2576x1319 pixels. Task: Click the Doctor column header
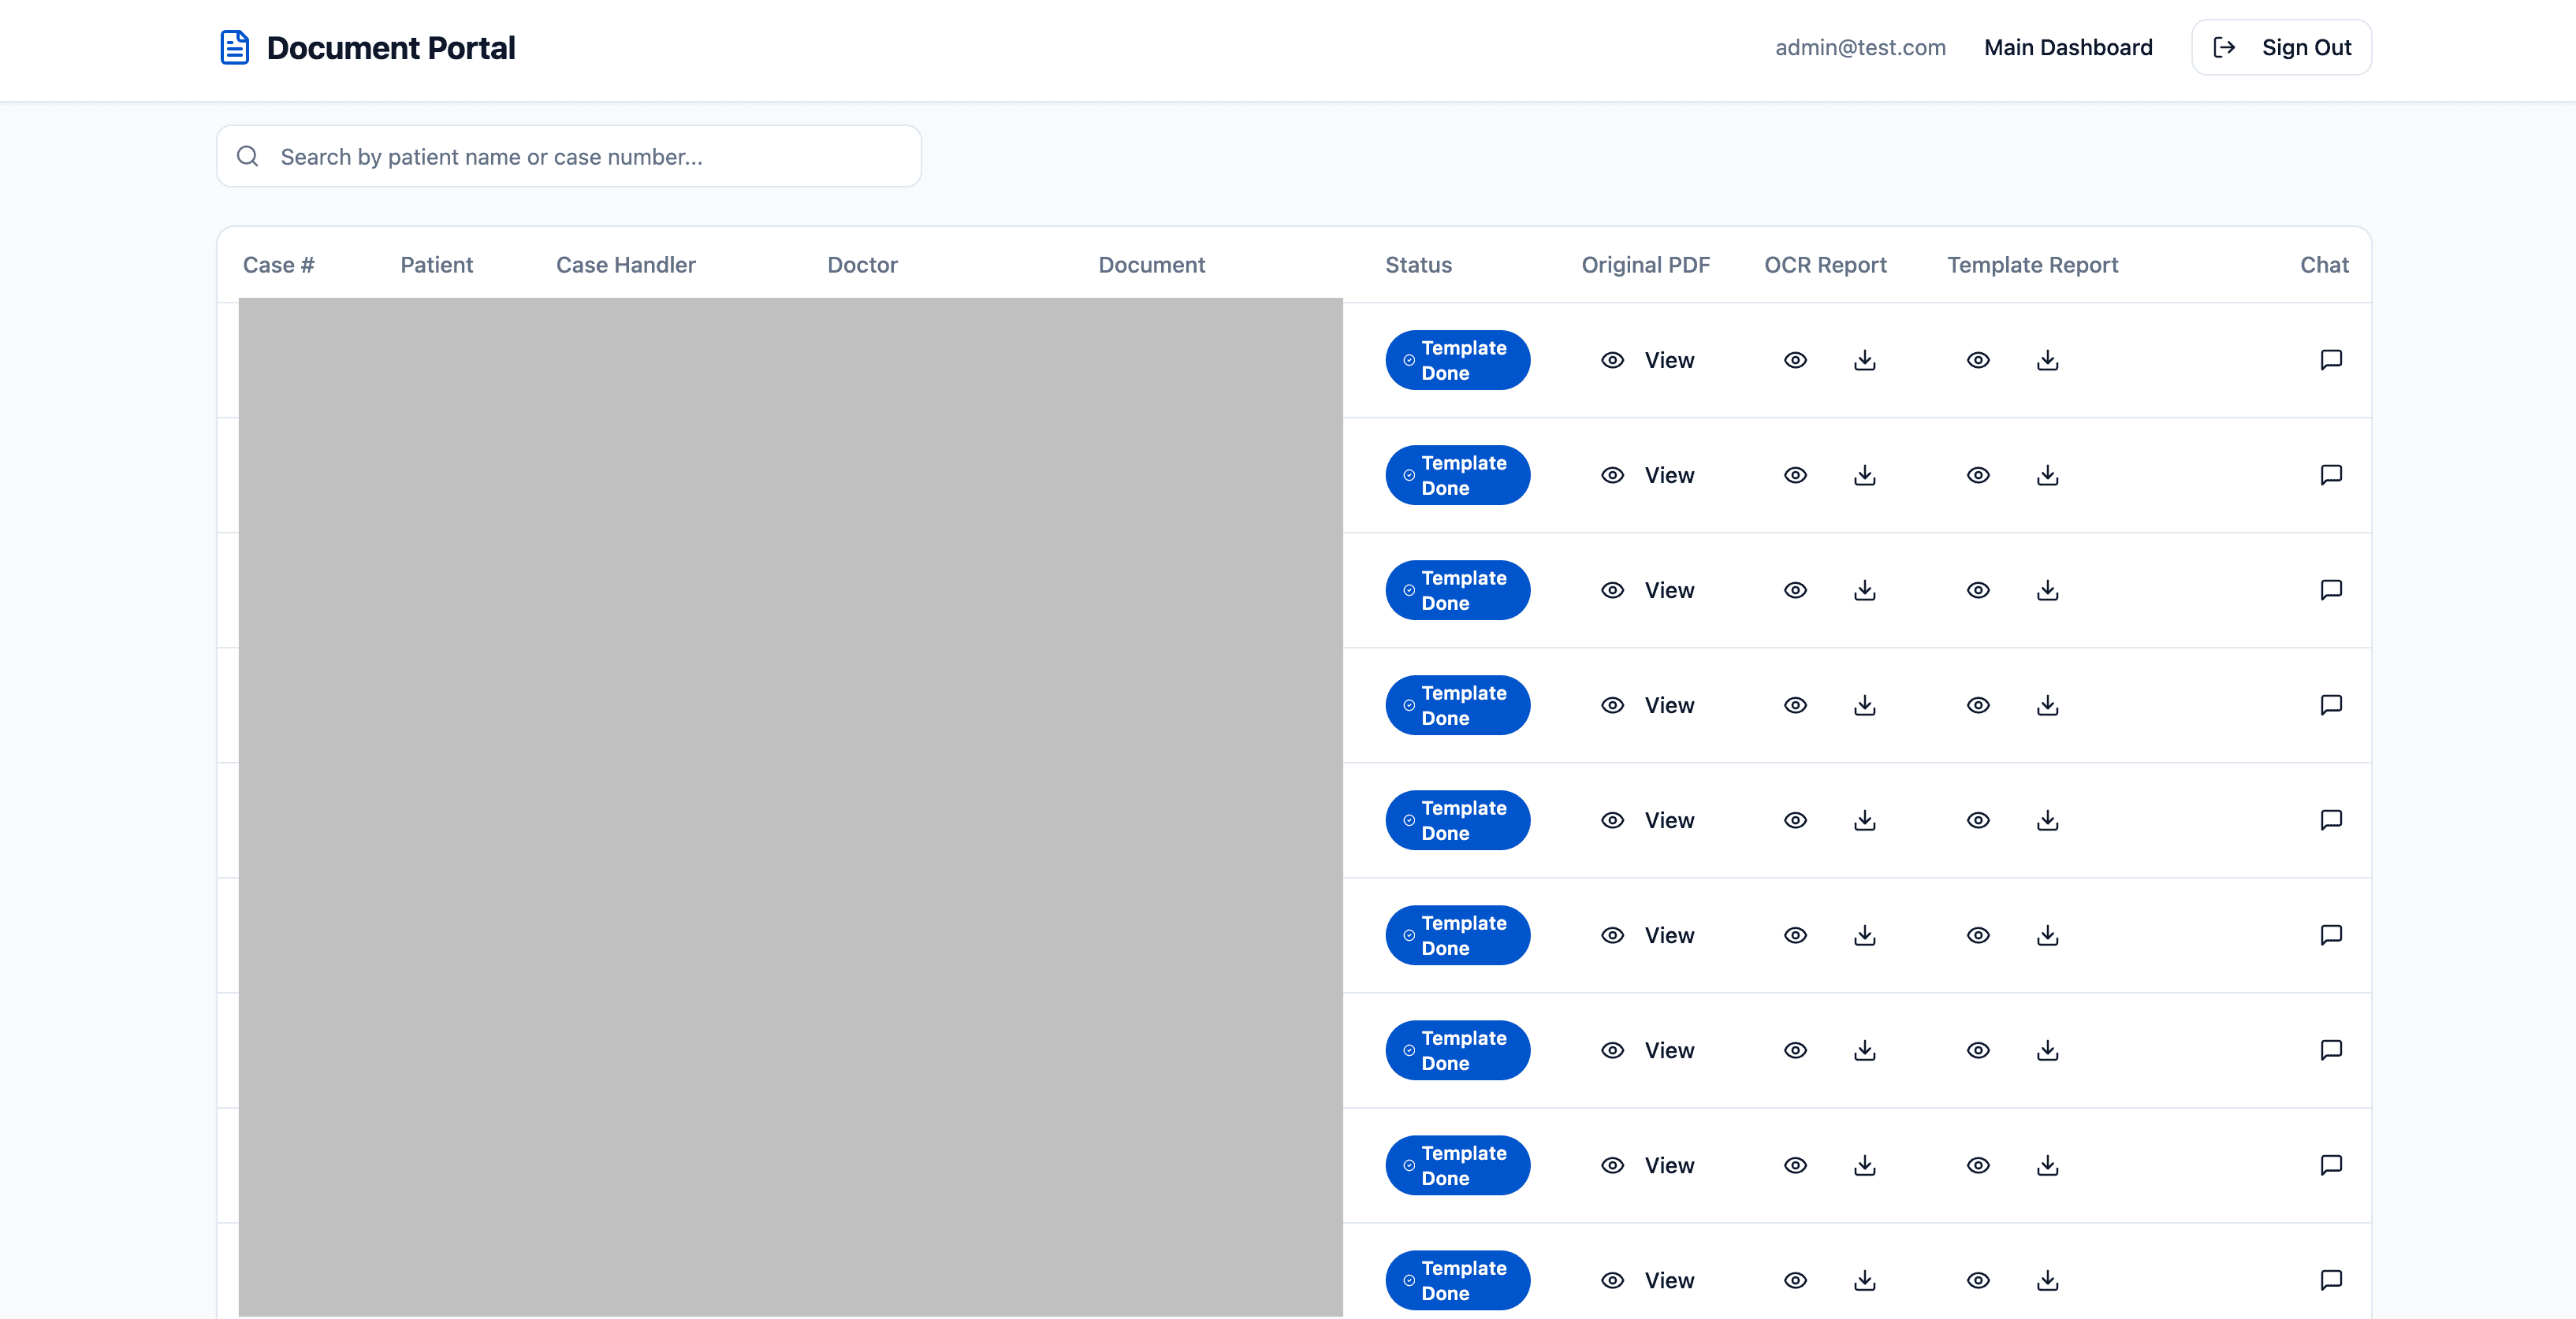point(862,265)
